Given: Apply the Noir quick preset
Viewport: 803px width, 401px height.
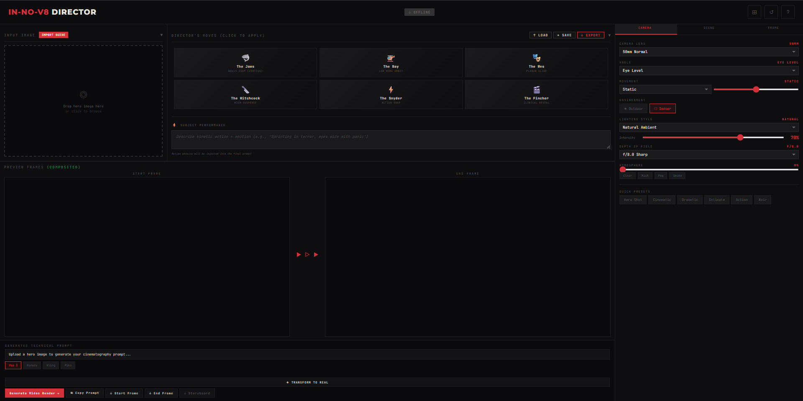Looking at the screenshot, I should click(x=763, y=200).
